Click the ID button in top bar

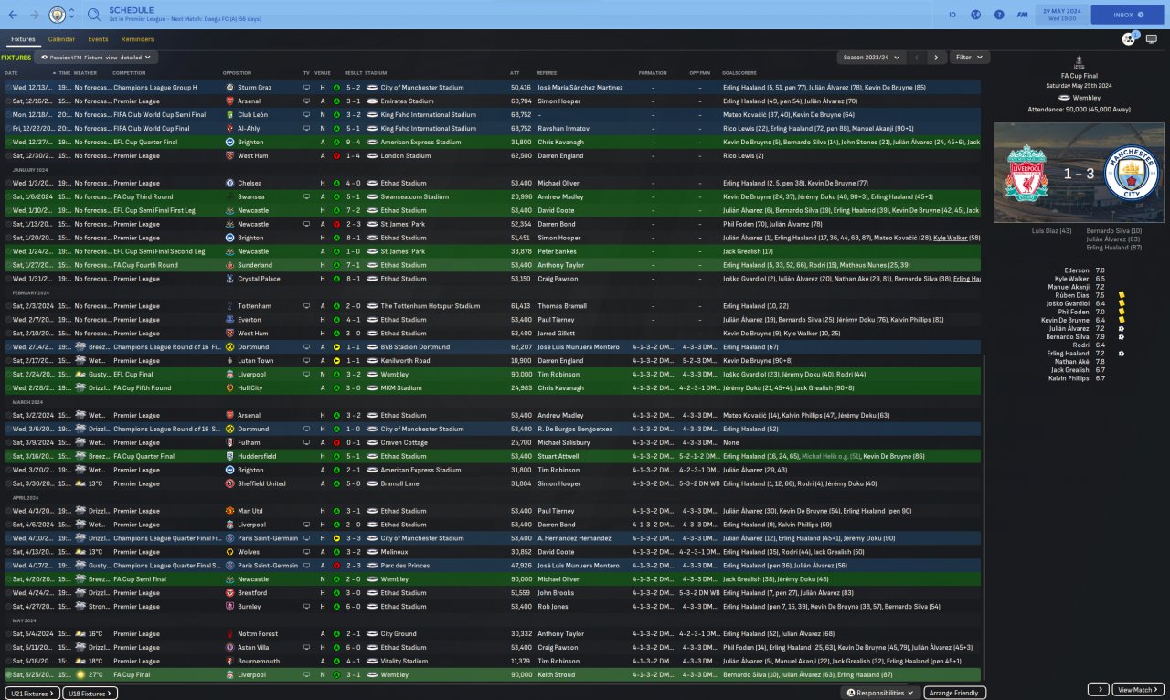[952, 15]
